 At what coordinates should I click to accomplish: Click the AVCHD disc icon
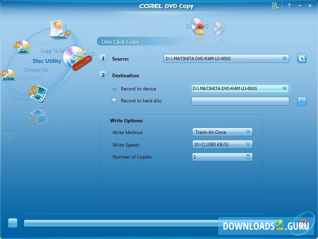click(x=9, y=74)
